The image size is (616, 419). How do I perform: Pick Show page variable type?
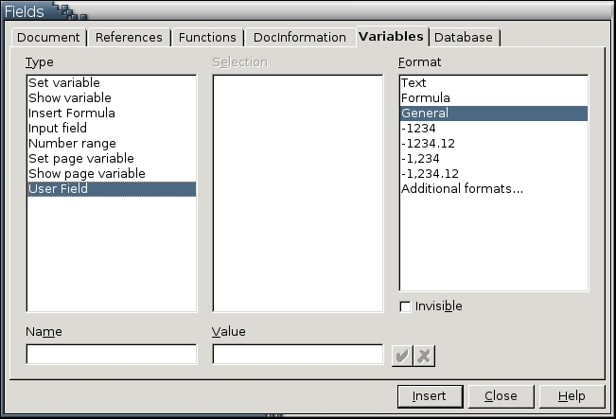tap(87, 174)
